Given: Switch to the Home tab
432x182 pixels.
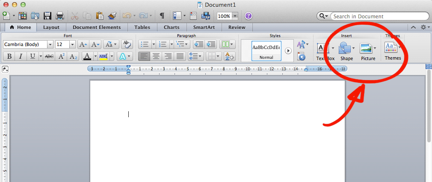Looking at the screenshot, I should [x=21, y=27].
